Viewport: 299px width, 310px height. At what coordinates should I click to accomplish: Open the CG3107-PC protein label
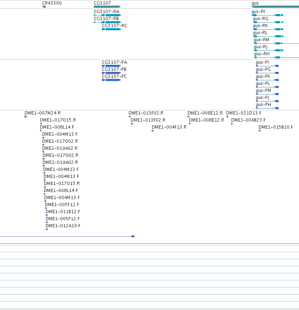coord(114,76)
